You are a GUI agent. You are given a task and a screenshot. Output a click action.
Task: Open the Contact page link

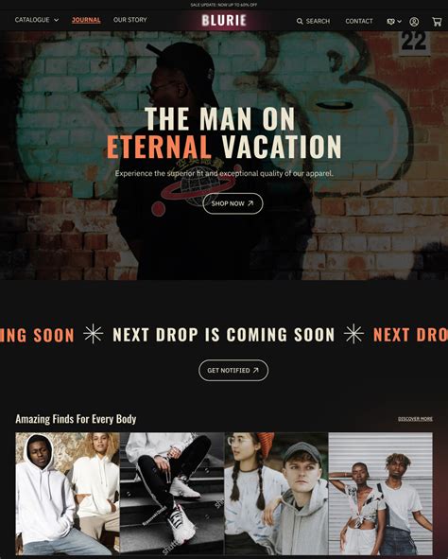(x=359, y=22)
